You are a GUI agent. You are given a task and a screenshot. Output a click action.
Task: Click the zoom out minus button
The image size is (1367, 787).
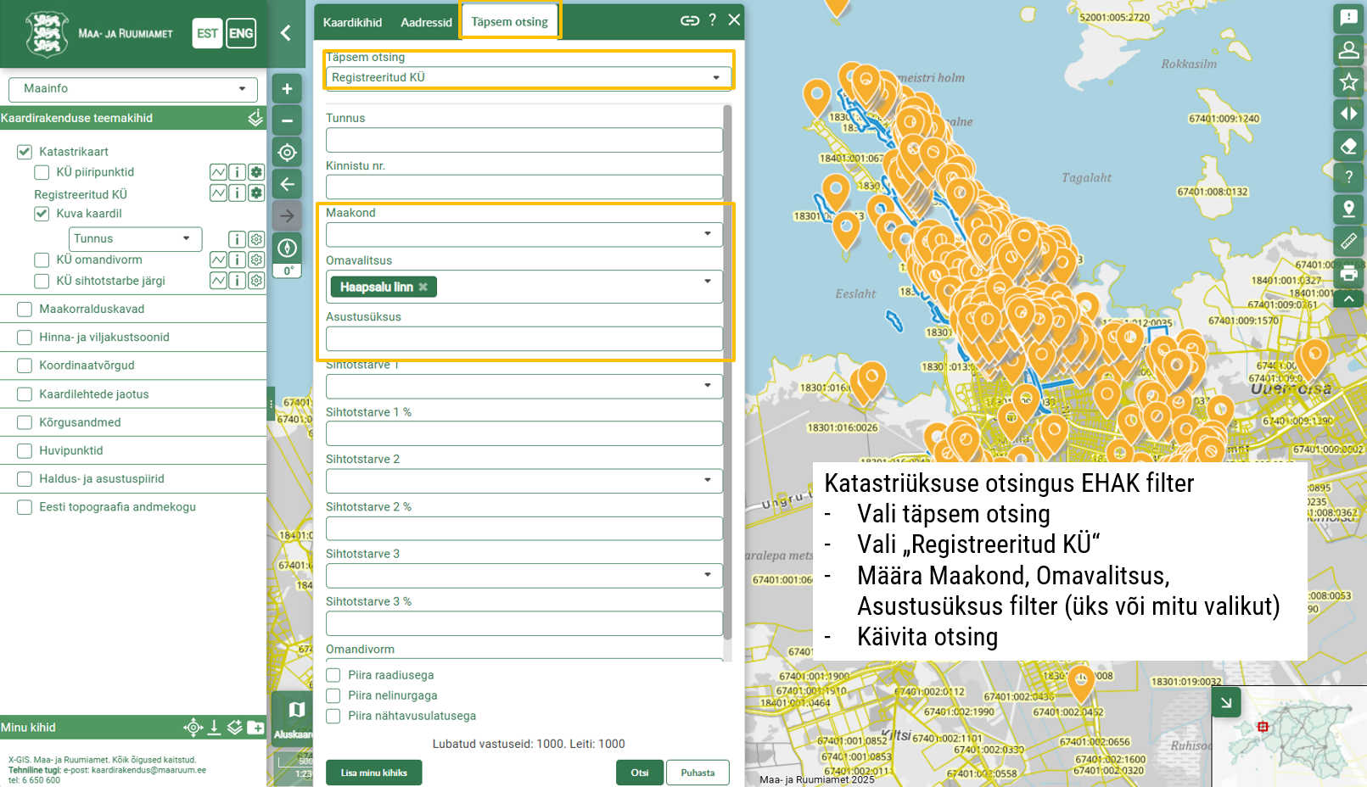point(287,121)
